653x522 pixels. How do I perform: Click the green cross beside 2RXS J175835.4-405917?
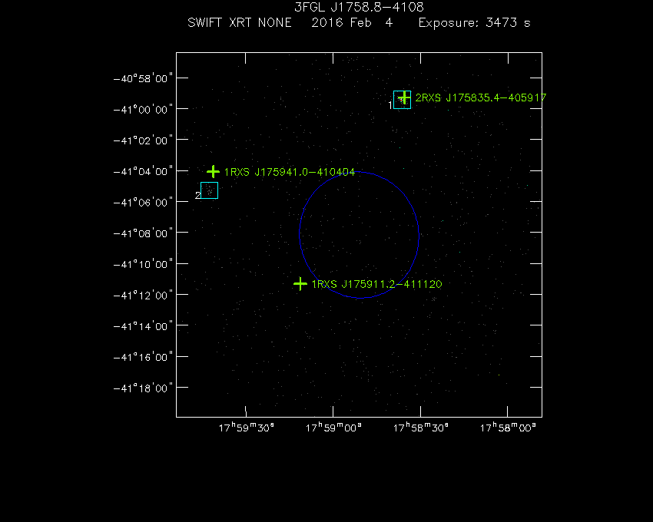click(404, 97)
